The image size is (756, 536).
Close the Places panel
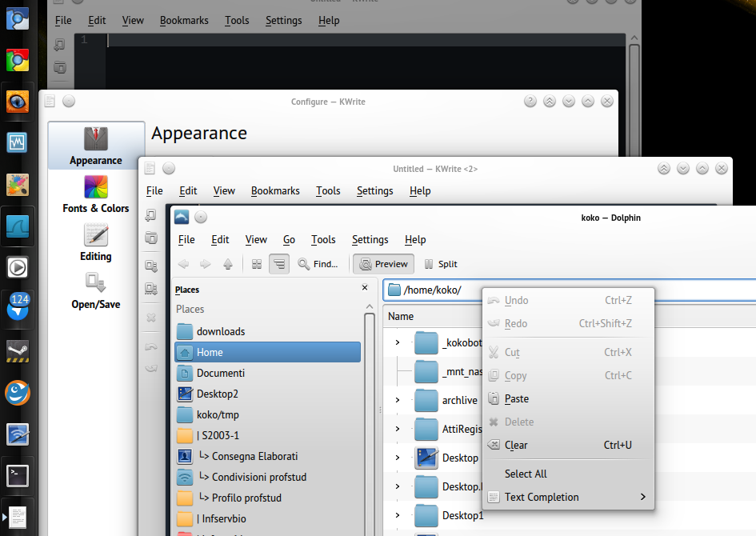pos(365,287)
